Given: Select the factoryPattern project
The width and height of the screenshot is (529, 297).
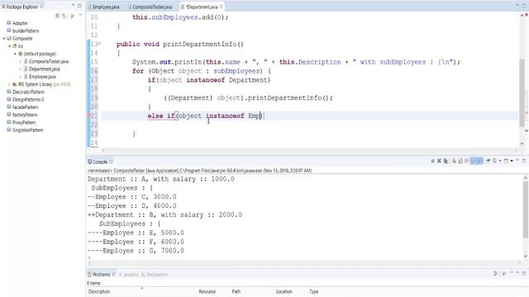Looking at the screenshot, I should (25, 115).
